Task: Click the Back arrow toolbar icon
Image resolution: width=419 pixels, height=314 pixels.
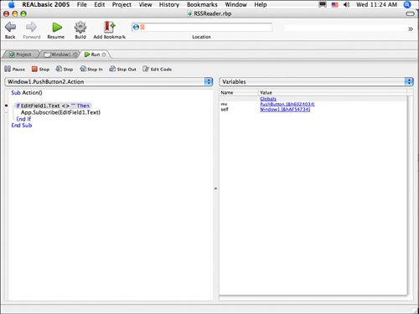Action: point(10,27)
